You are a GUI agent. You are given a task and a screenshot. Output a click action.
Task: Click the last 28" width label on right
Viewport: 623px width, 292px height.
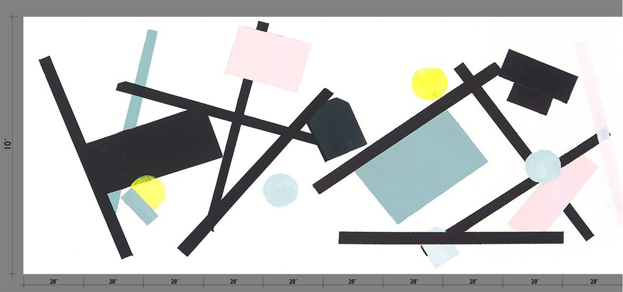(x=594, y=281)
